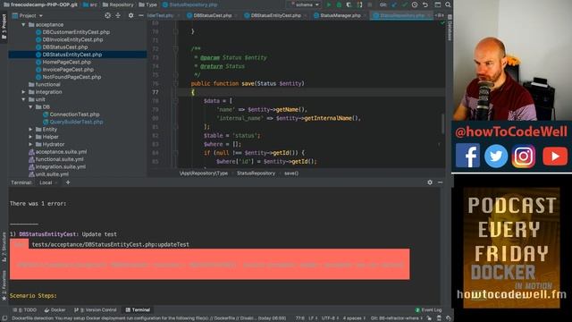This screenshot has width=572, height=322.
Task: Open the Structure side tool window
Action: (x=4, y=247)
